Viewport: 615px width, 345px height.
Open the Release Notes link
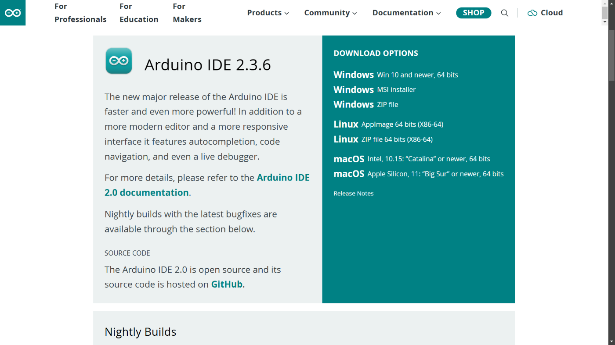click(354, 193)
